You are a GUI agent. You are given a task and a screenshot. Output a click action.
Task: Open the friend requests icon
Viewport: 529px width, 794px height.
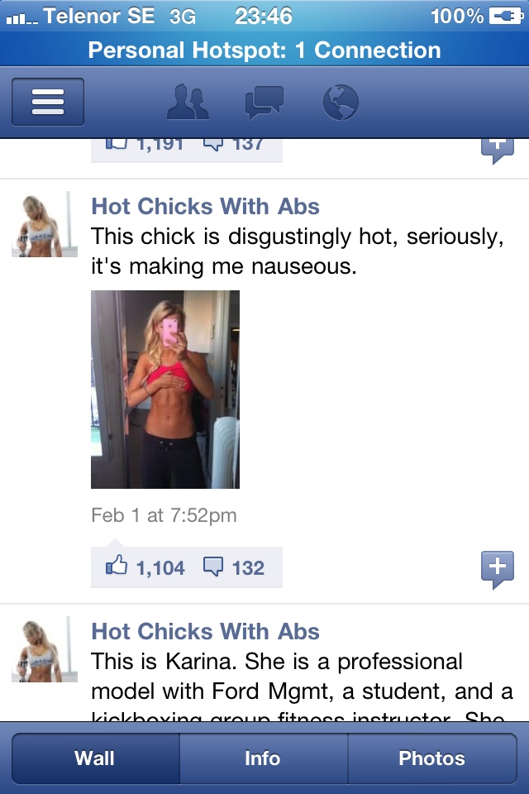[188, 102]
